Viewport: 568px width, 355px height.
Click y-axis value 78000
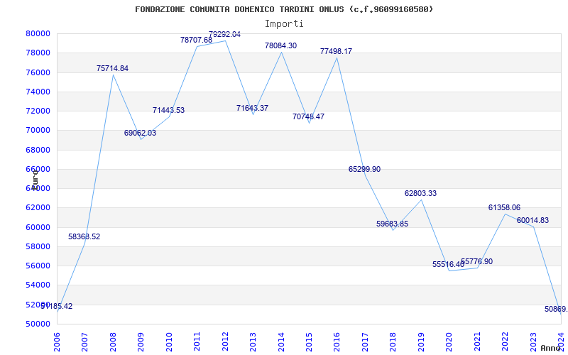[38, 53]
